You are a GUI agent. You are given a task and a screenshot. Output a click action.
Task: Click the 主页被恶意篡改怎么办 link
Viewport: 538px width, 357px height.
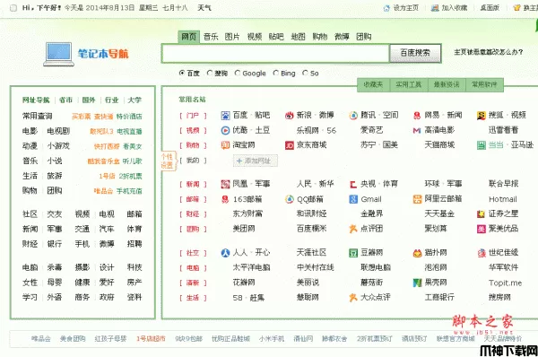point(489,52)
